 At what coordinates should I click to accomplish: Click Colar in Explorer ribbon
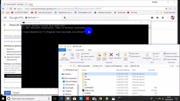click(78, 56)
